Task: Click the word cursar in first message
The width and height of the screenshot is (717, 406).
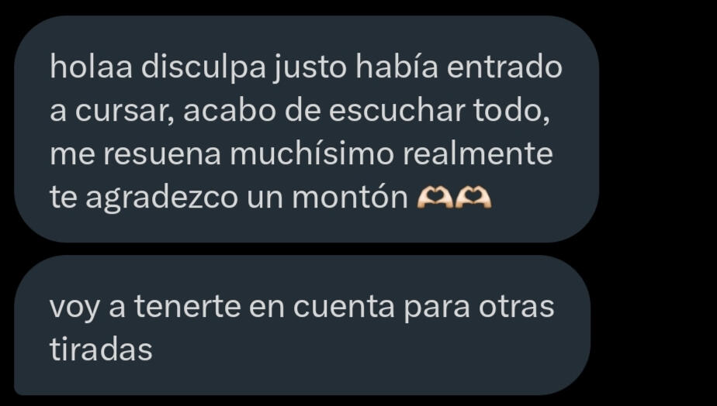Action: [x=124, y=112]
